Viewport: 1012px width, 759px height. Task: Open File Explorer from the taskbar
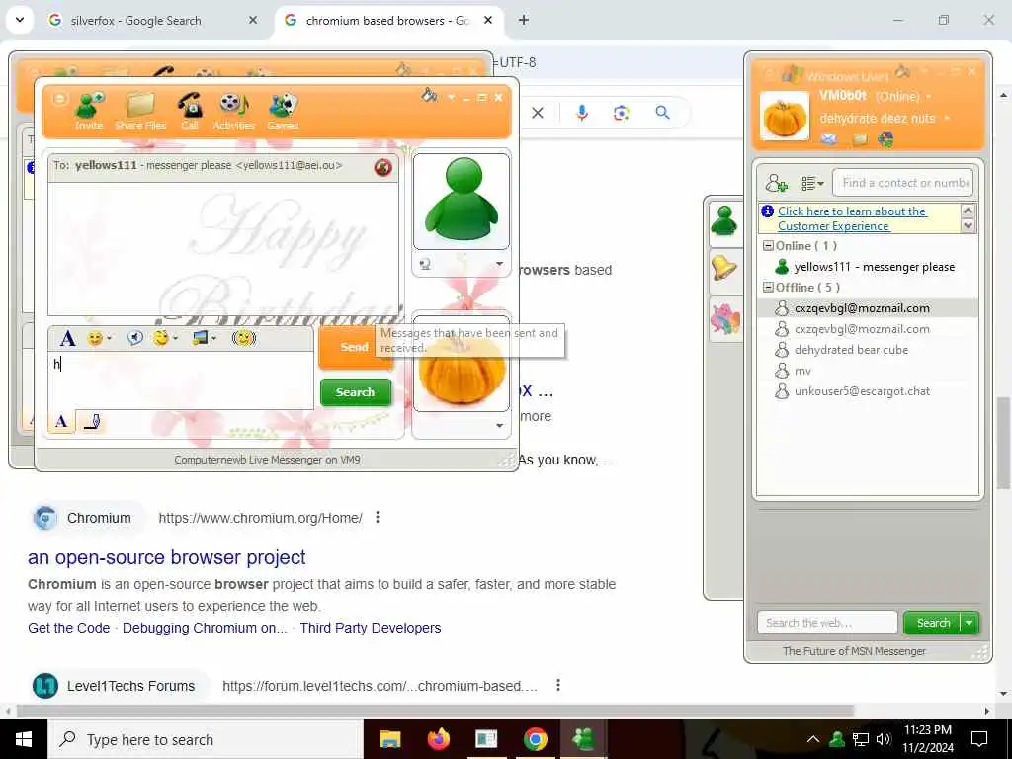pyautogui.click(x=389, y=739)
